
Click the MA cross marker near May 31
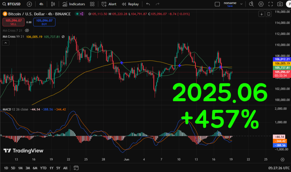click(x=122, y=63)
